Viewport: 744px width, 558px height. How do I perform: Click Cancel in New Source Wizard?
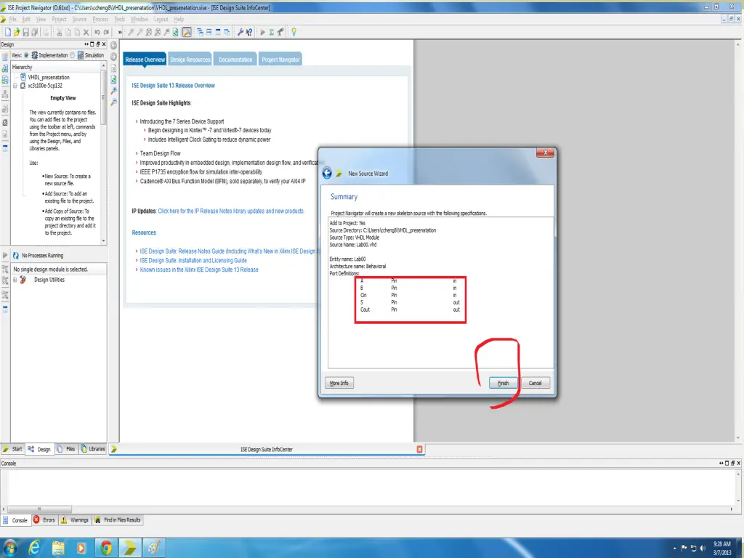click(x=535, y=383)
